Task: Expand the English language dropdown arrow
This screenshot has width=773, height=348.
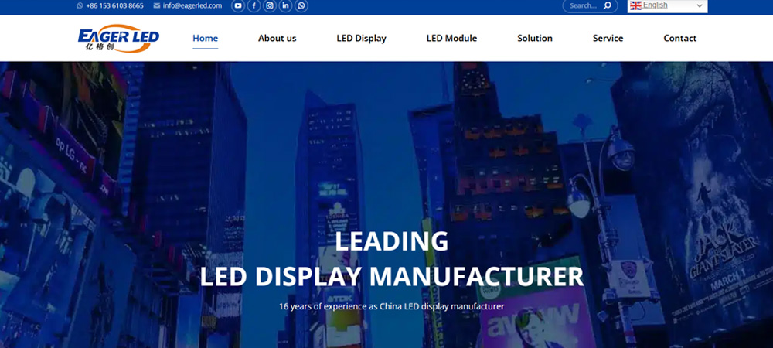Action: 700,6
